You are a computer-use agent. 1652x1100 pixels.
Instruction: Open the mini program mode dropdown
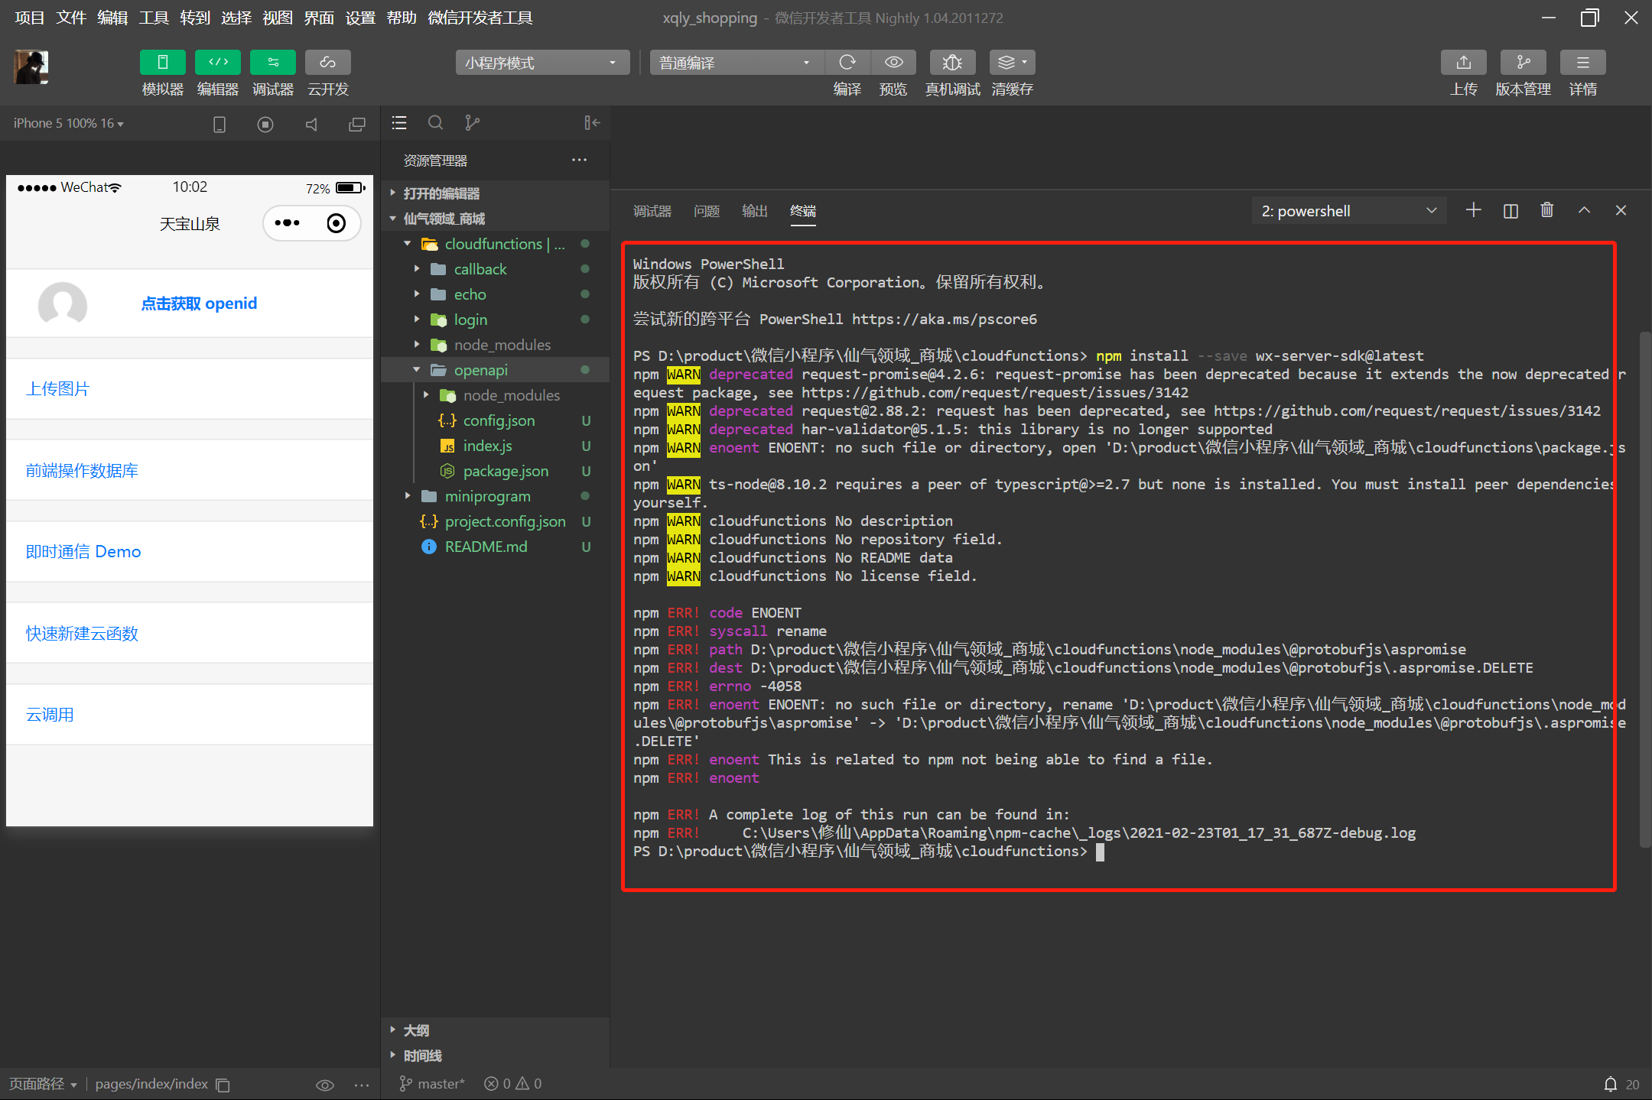[x=542, y=63]
